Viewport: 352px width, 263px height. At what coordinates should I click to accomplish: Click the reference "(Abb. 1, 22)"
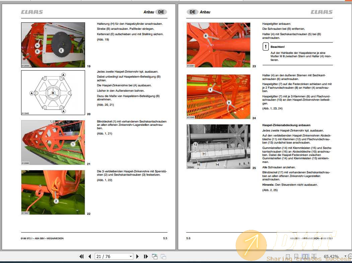tap(104, 180)
